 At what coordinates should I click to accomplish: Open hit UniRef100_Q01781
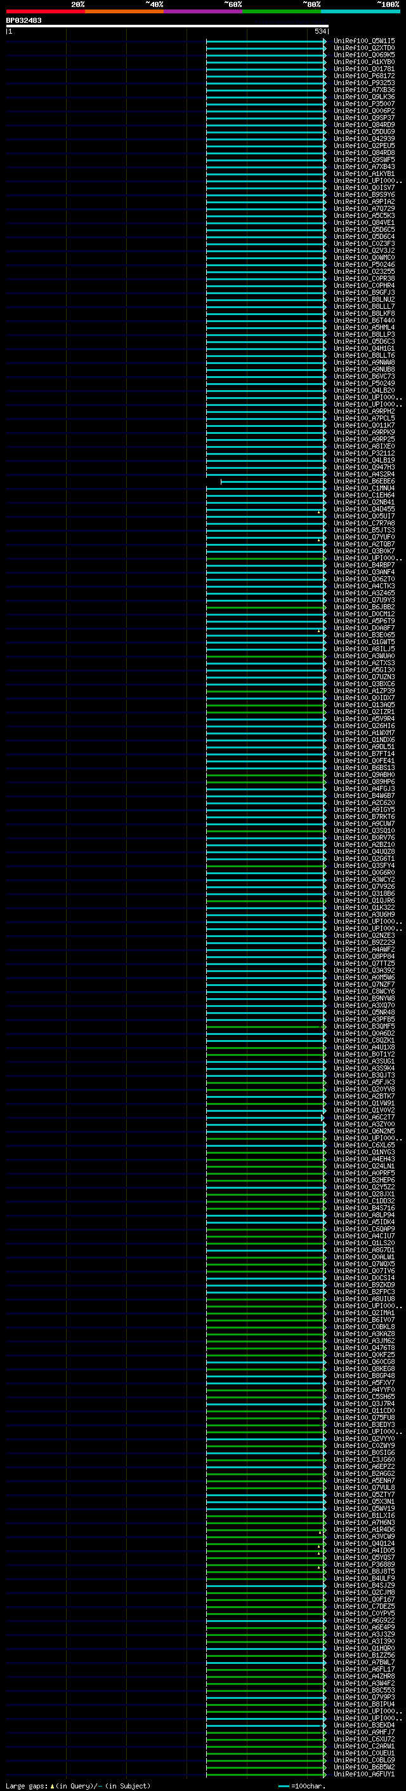coord(364,69)
